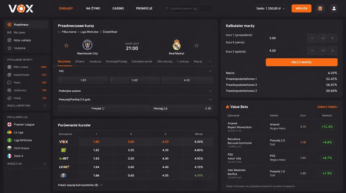Screen dimensions: 346x193
Task: Decrease calculator odds value 3.60 with minus
Action: pos(312,38)
